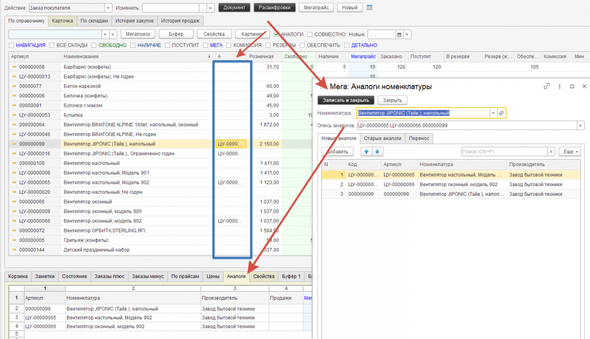Enable the 'ДЕТАЛЬНО' checkbox
The height and width of the screenshot is (339, 590).
(347, 45)
